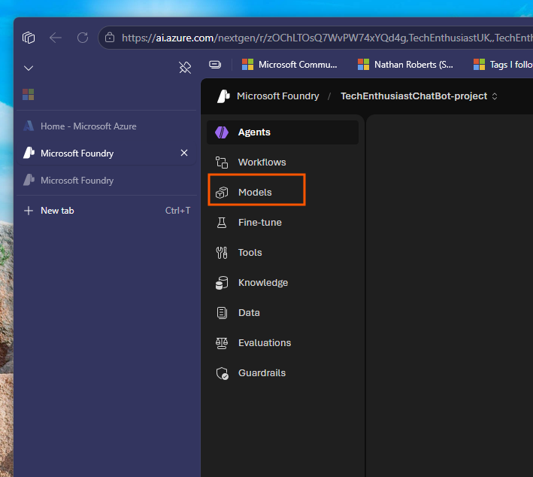This screenshot has width=533, height=477.
Task: Click the Foundry favicon on active tab
Action: tap(29, 153)
